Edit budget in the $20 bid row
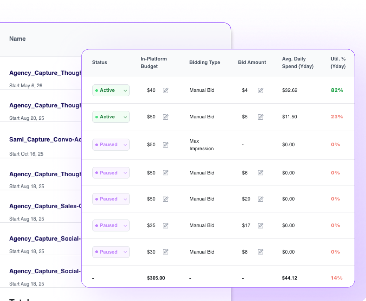366x301 pixels. [x=166, y=199]
